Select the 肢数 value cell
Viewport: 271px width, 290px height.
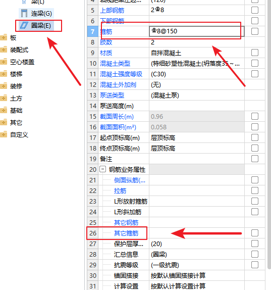point(196,42)
